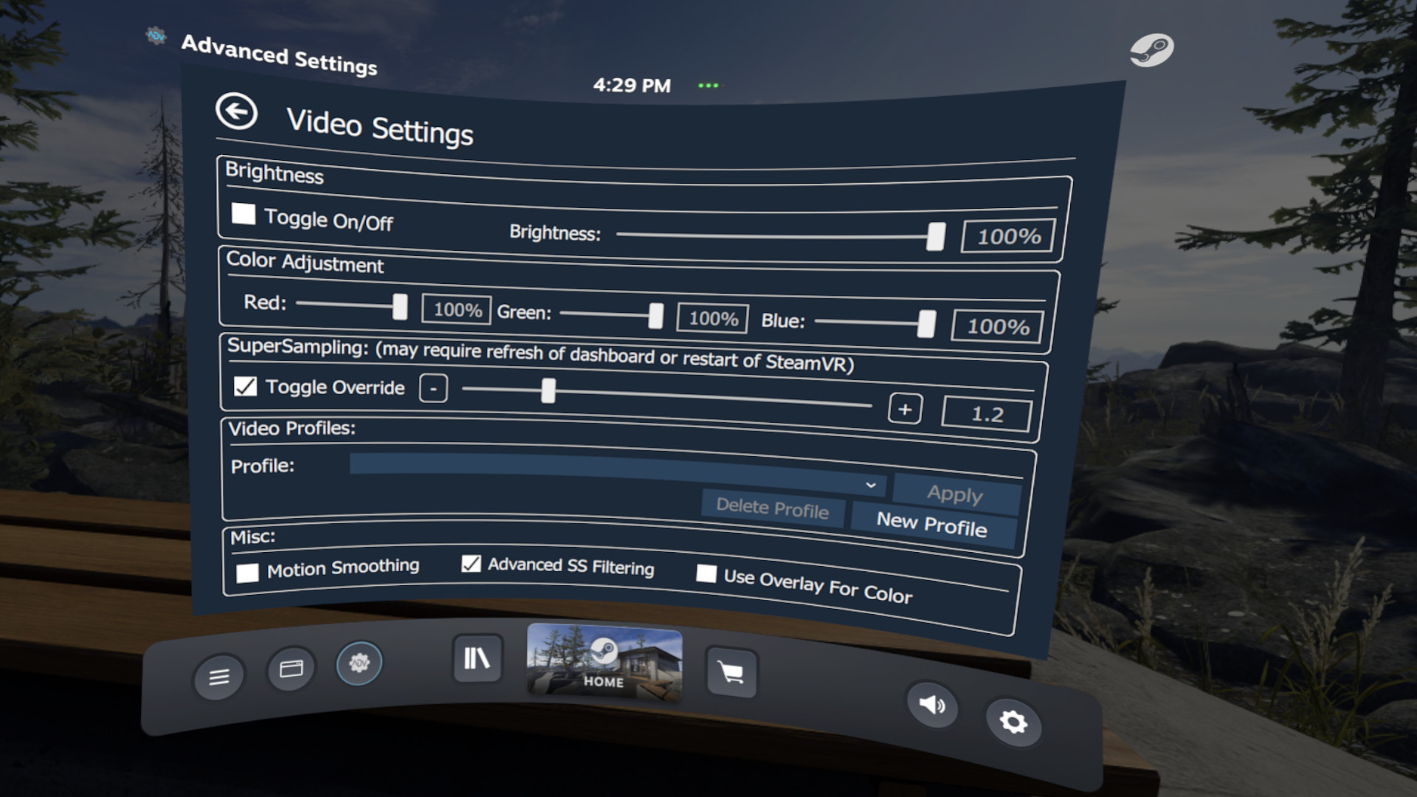Enable Use Overlay For Color checkbox

point(706,573)
